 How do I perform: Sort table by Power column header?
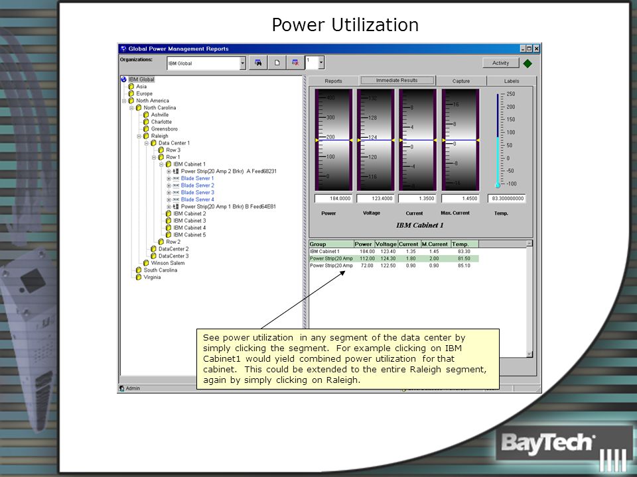pyautogui.click(x=364, y=244)
